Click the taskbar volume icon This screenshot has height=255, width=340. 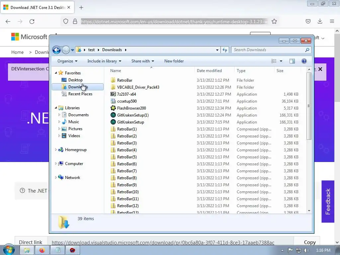(x=306, y=250)
